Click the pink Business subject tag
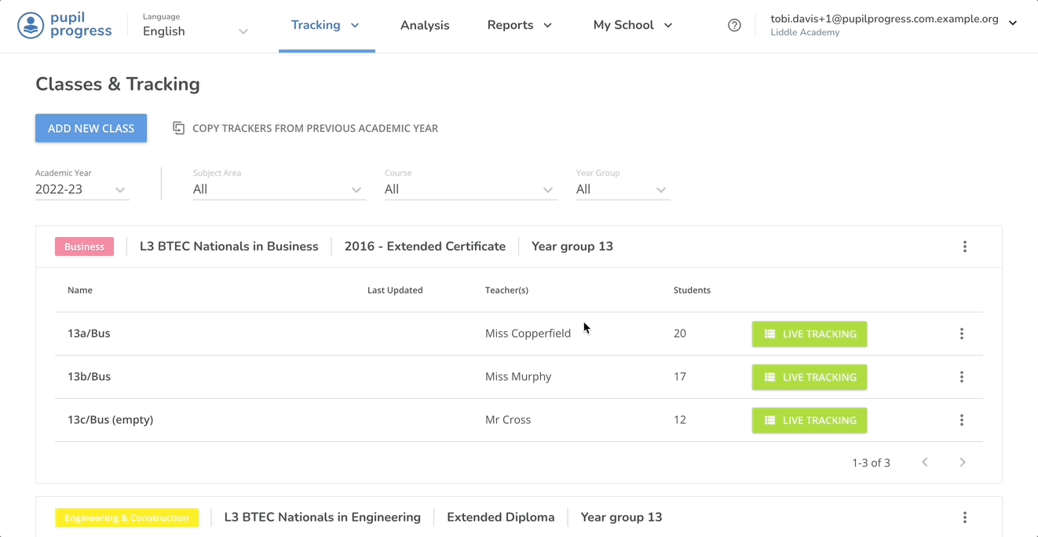Screen dimensions: 1038x537 84,247
